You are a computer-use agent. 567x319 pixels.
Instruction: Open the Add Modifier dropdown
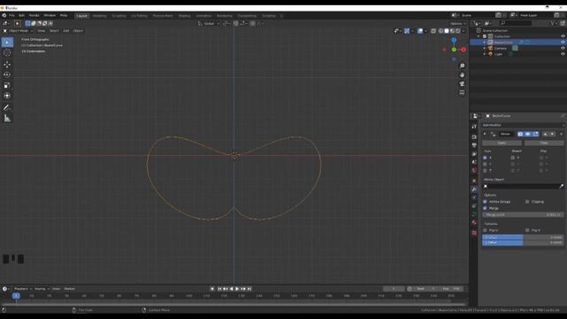pyautogui.click(x=523, y=125)
